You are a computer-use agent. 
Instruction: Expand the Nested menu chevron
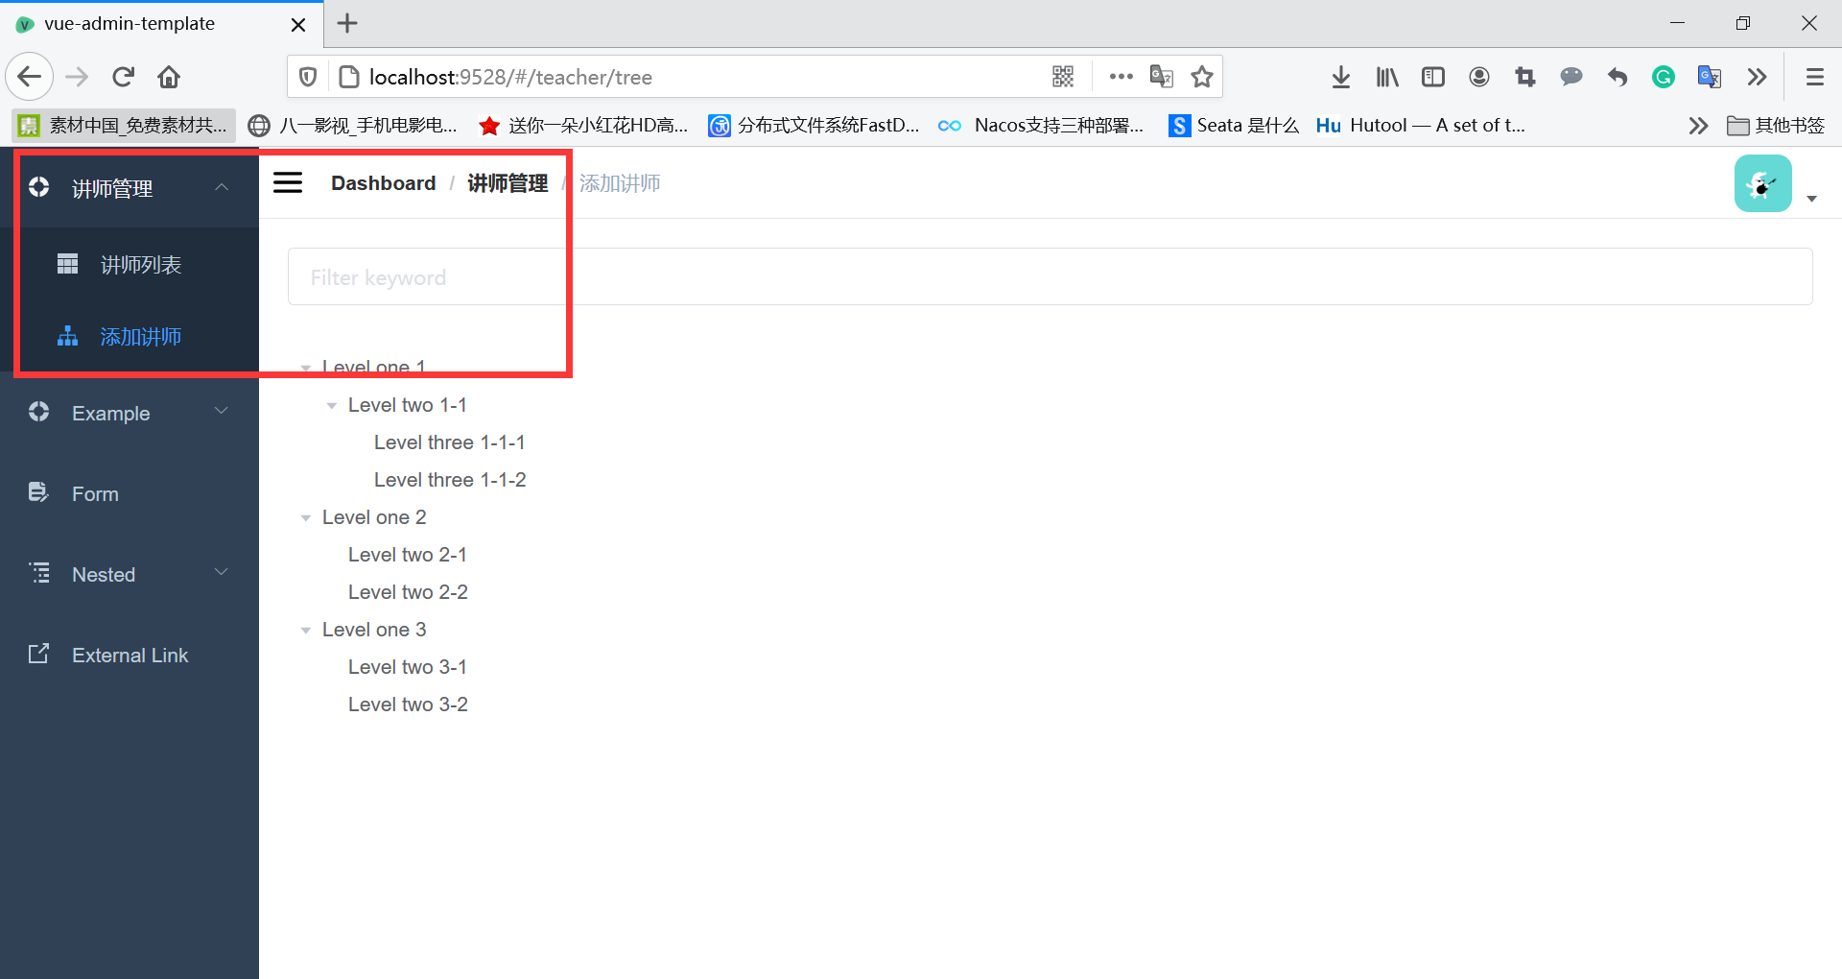222,572
